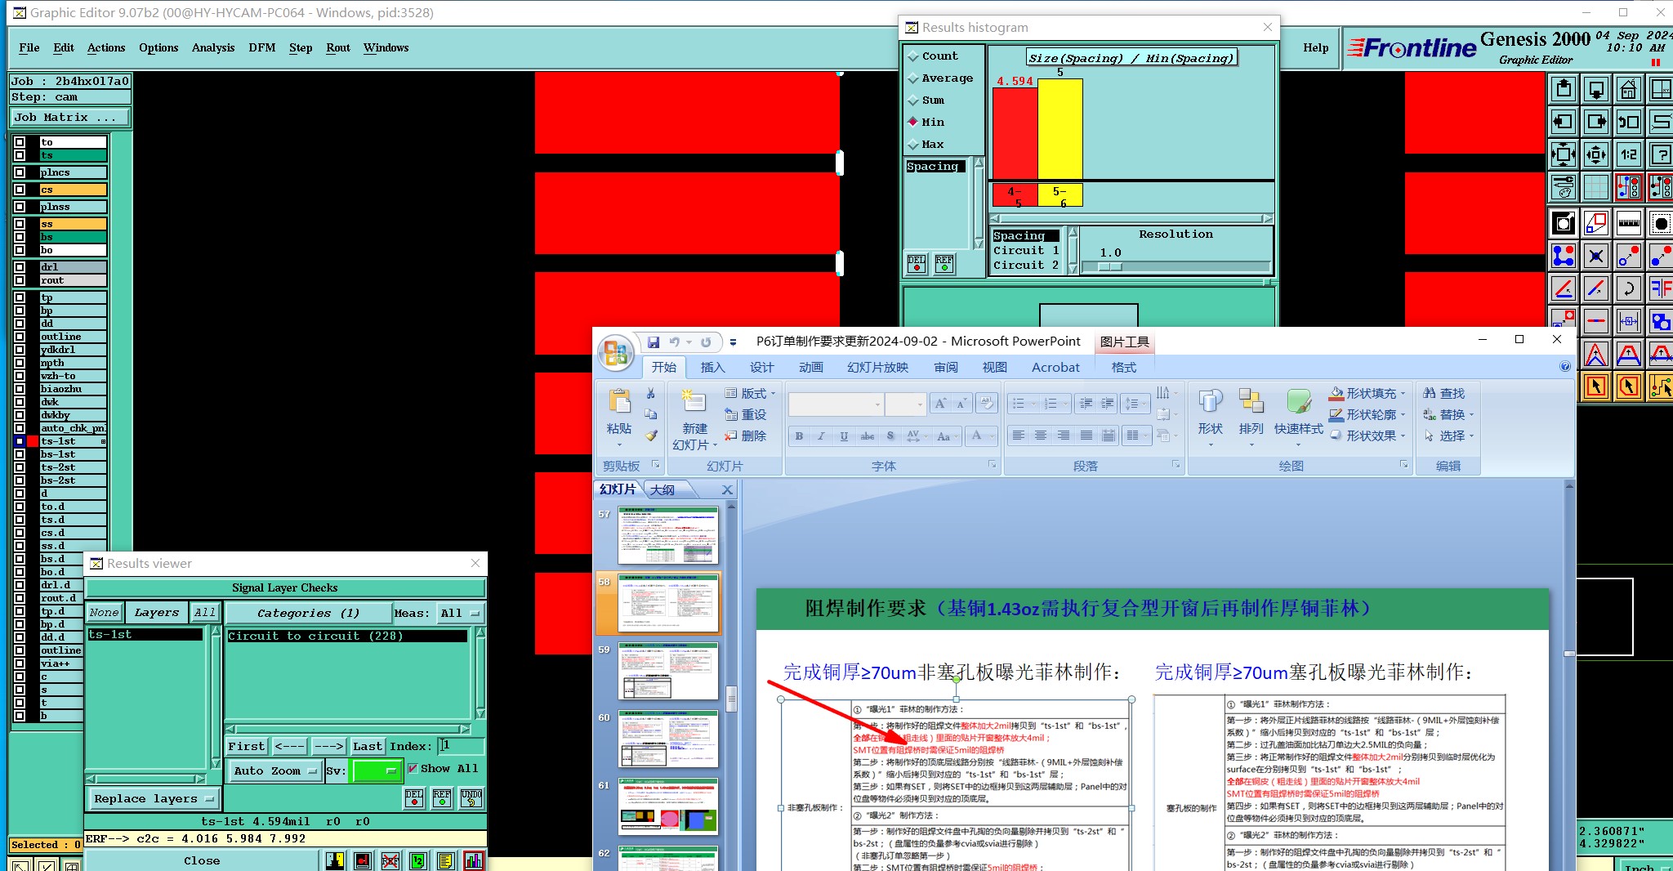Click the UNDO icon in Results viewer
Viewport: 1673px width, 871px height.
[x=471, y=798]
